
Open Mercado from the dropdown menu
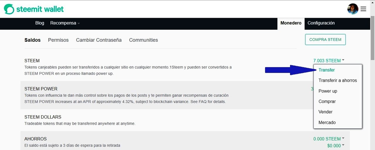tap(327, 123)
